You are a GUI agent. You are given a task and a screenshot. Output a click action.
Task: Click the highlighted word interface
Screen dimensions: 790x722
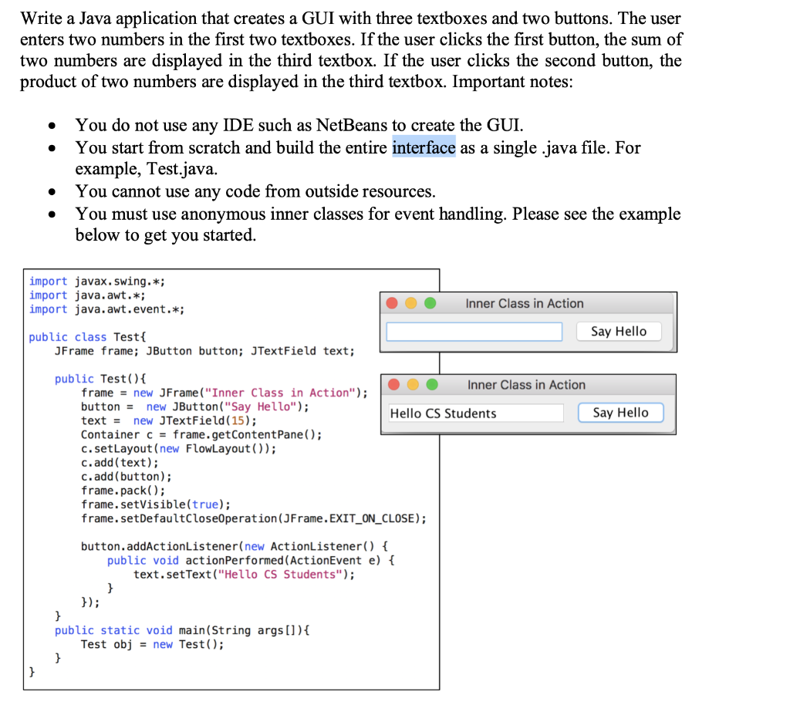click(x=424, y=147)
